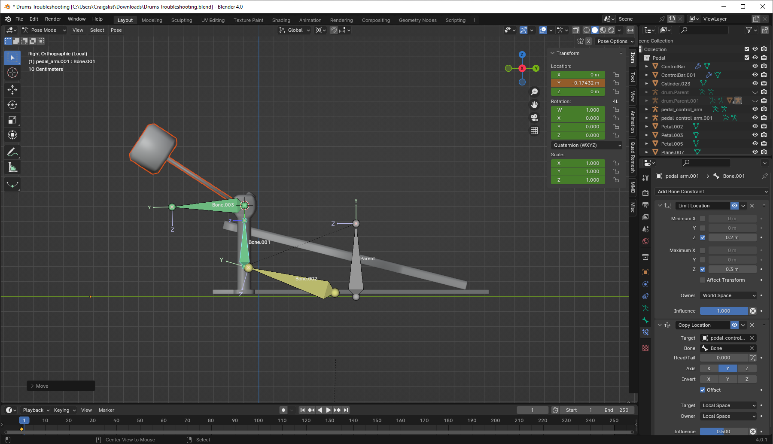Image resolution: width=773 pixels, height=444 pixels.
Task: Click the pan view hand icon
Action: (534, 105)
